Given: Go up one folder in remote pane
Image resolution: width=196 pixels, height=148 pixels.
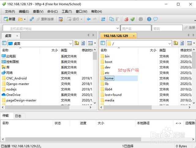Looking at the screenshot, I should (x=175, y=43).
